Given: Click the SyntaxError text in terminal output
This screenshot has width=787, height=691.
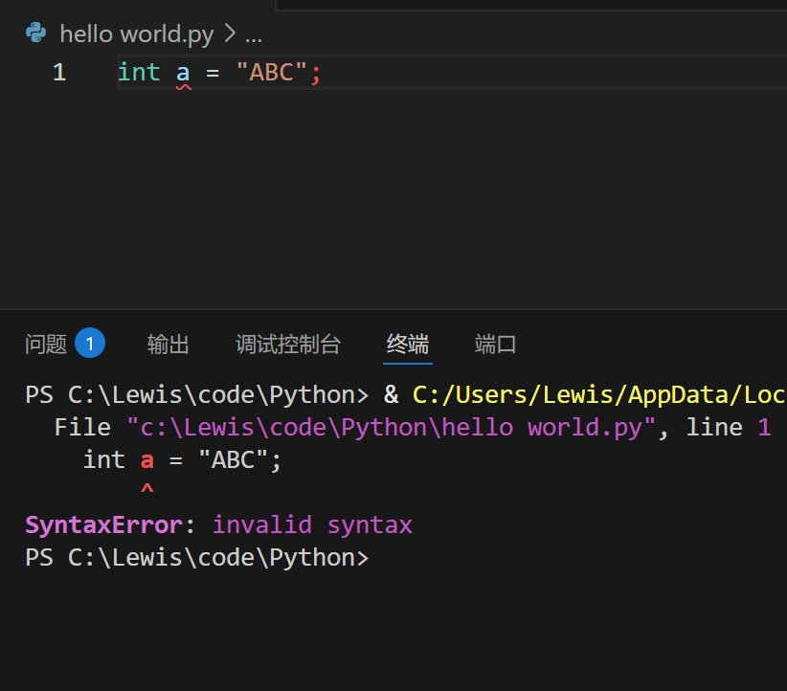Looking at the screenshot, I should (103, 525).
